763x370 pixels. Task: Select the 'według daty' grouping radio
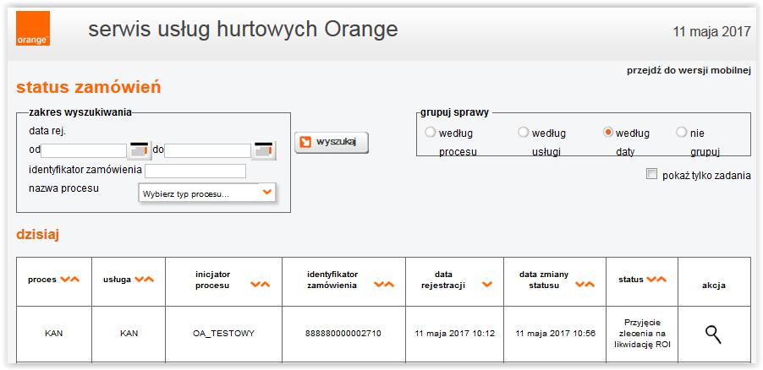[x=607, y=133]
